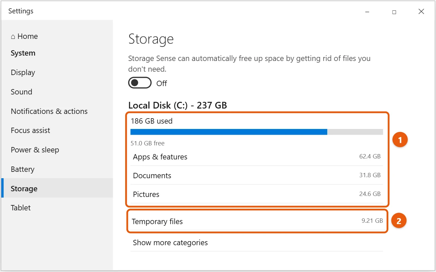Open Temporary files category
Screen dimensions: 436x272
tap(256, 221)
